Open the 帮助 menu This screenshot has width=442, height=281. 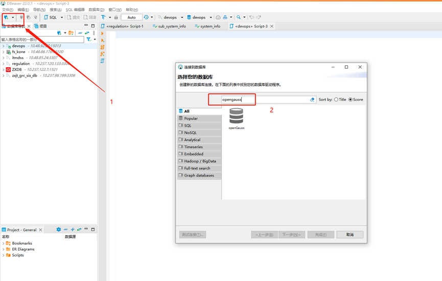(132, 10)
